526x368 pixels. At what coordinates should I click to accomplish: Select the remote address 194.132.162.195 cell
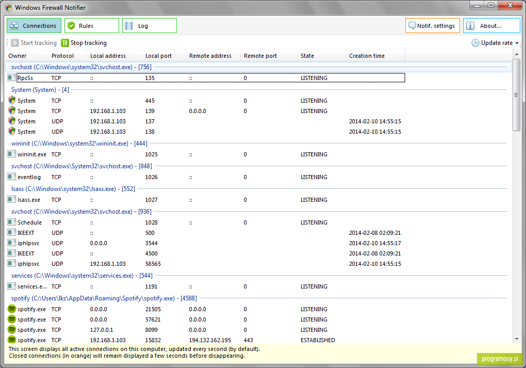(210, 340)
